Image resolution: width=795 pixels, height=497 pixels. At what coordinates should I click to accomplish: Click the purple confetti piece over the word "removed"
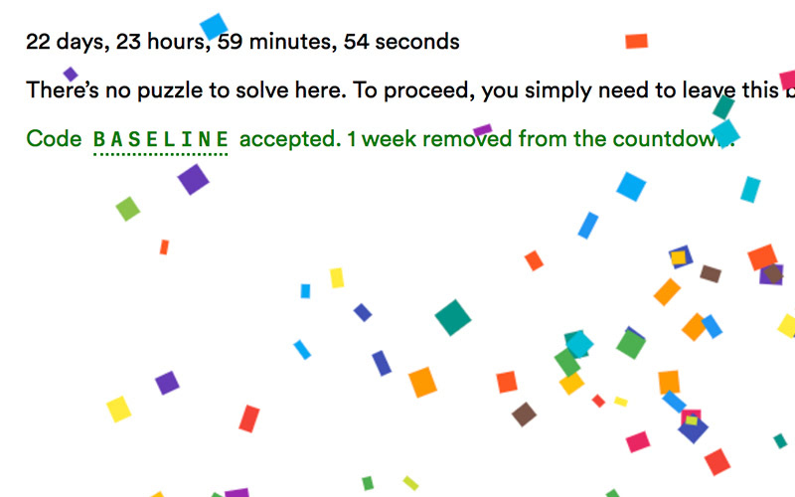pyautogui.click(x=483, y=130)
